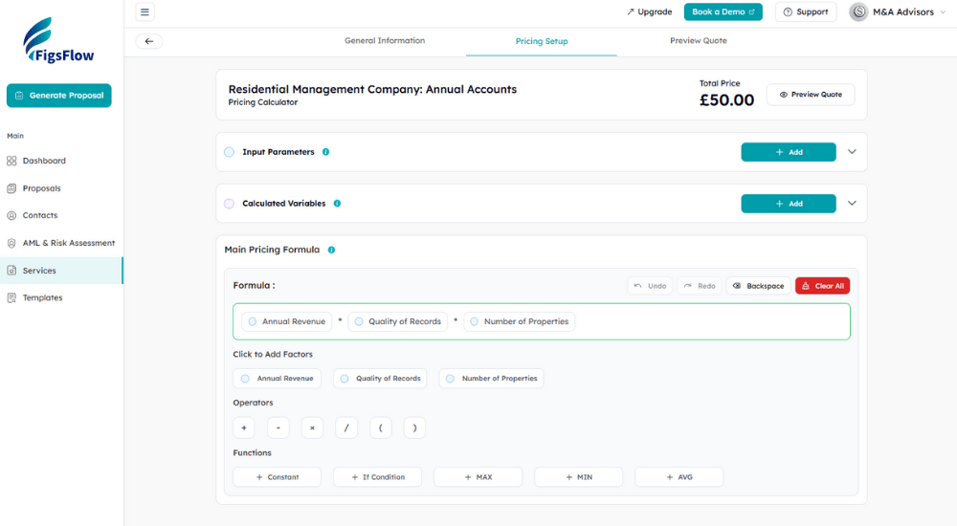The image size is (957, 526).
Task: Click the Input Parameters info icon
Action: (x=326, y=152)
